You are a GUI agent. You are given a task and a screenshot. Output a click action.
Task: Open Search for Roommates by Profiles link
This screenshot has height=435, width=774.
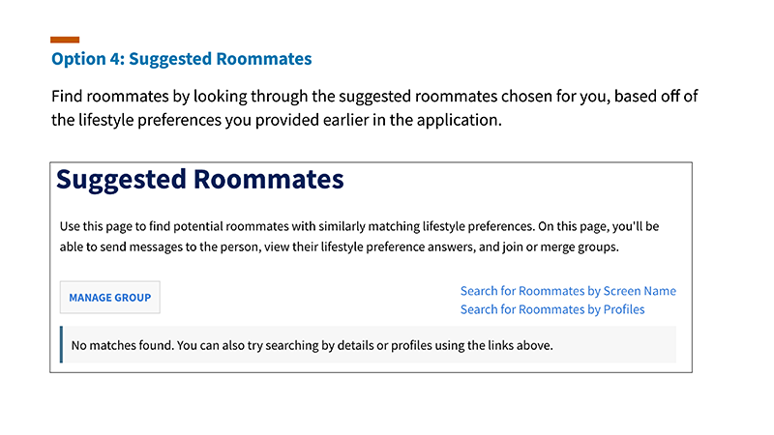coord(551,309)
